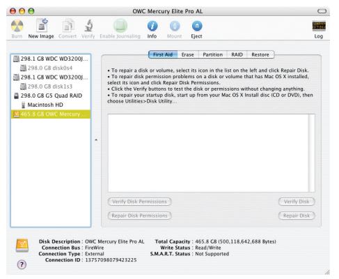Select the 465.8 GB OWC Mercury disk

pyautogui.click(x=51, y=114)
